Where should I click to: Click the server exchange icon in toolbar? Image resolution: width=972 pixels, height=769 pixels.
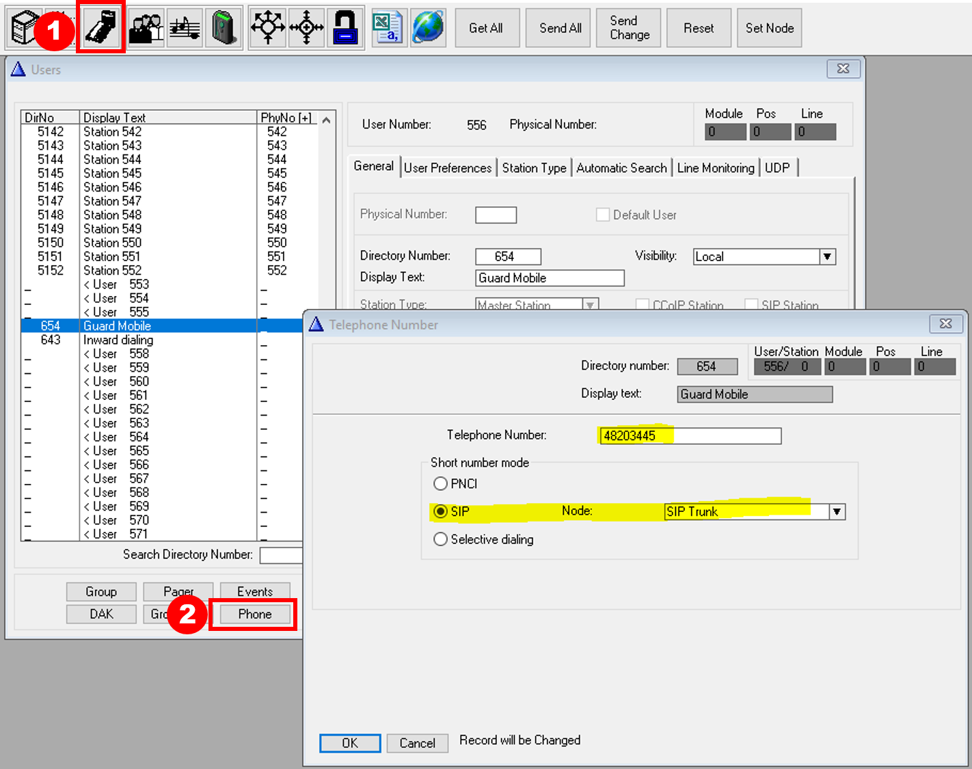tap(23, 28)
